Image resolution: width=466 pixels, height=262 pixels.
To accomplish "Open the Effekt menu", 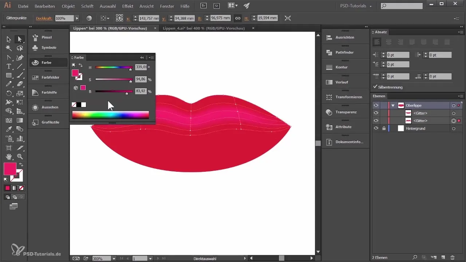I will point(128,6).
